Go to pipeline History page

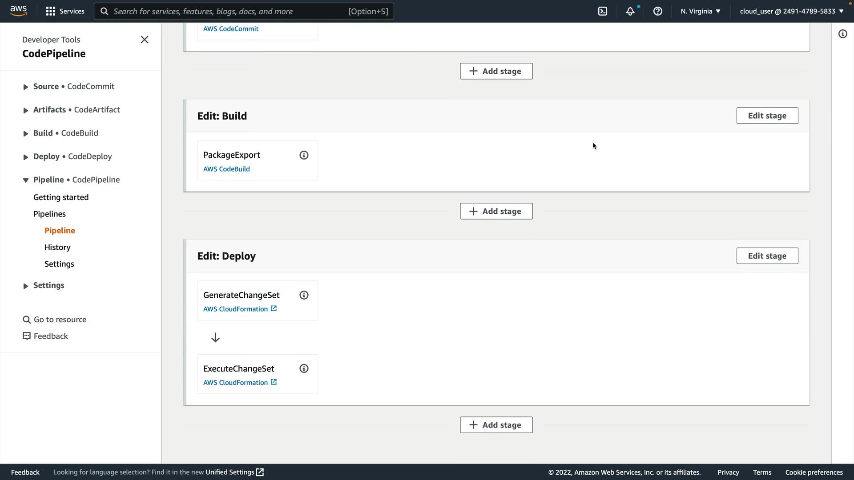point(57,247)
